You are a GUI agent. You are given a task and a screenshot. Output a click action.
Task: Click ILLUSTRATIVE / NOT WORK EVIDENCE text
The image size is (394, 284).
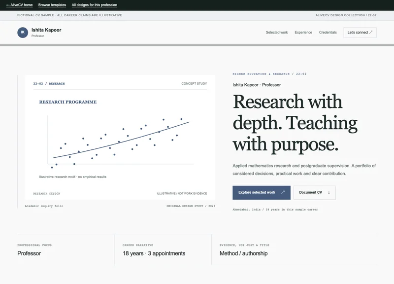tap(182, 193)
